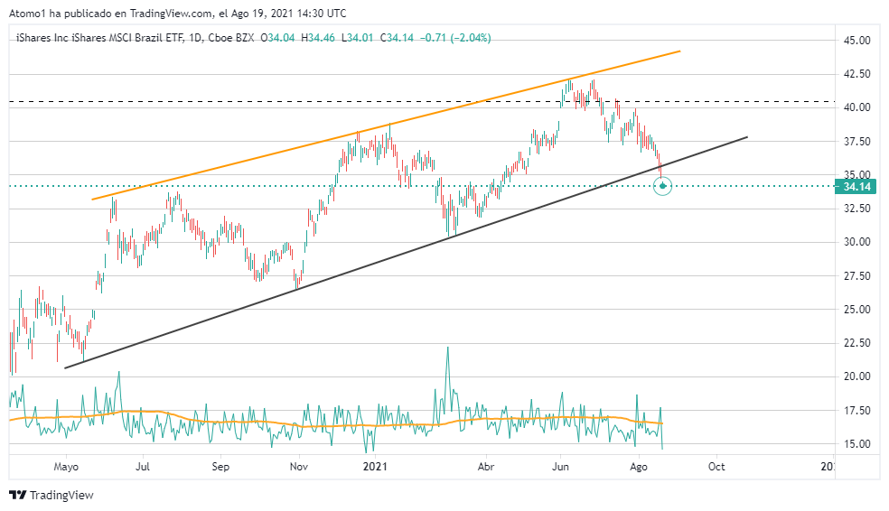Viewport: 889px width, 511px height.
Task: Click the open value 'O34.04'
Action: [278, 38]
